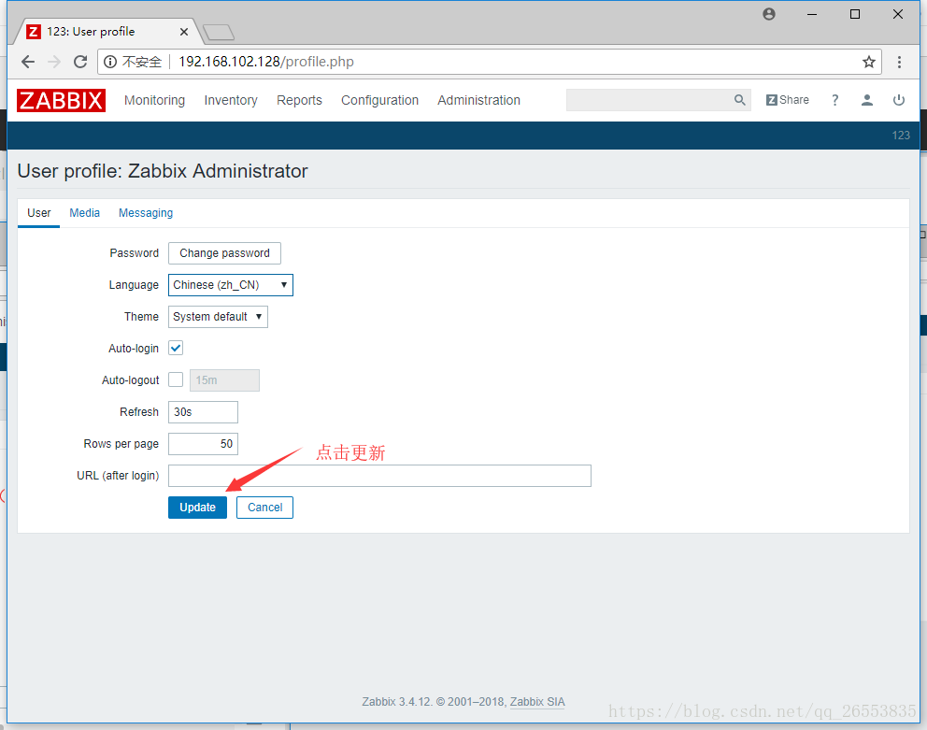Reload the page with the refresh icon
Screen dimensions: 927x730
80,62
